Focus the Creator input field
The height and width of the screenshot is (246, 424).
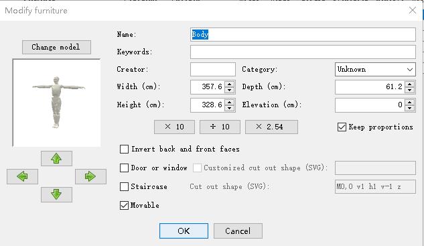point(213,69)
